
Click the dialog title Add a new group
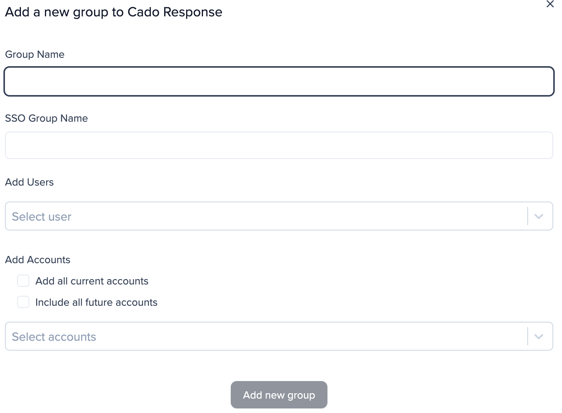[x=113, y=12]
